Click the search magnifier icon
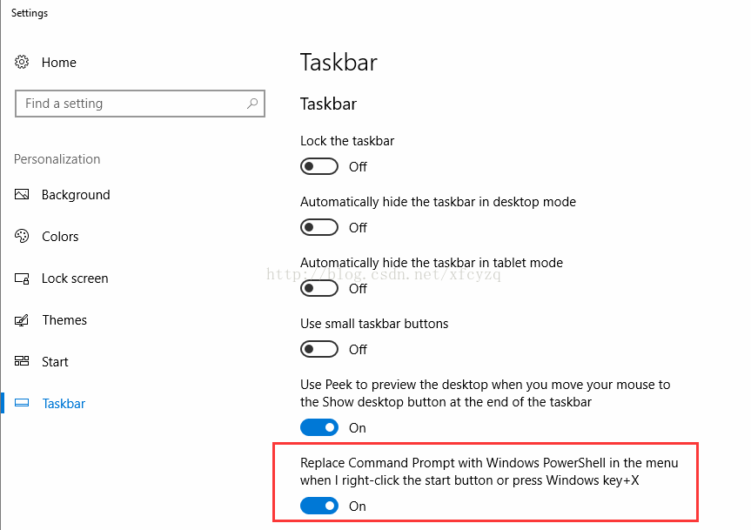This screenshot has width=751, height=530. point(252,104)
